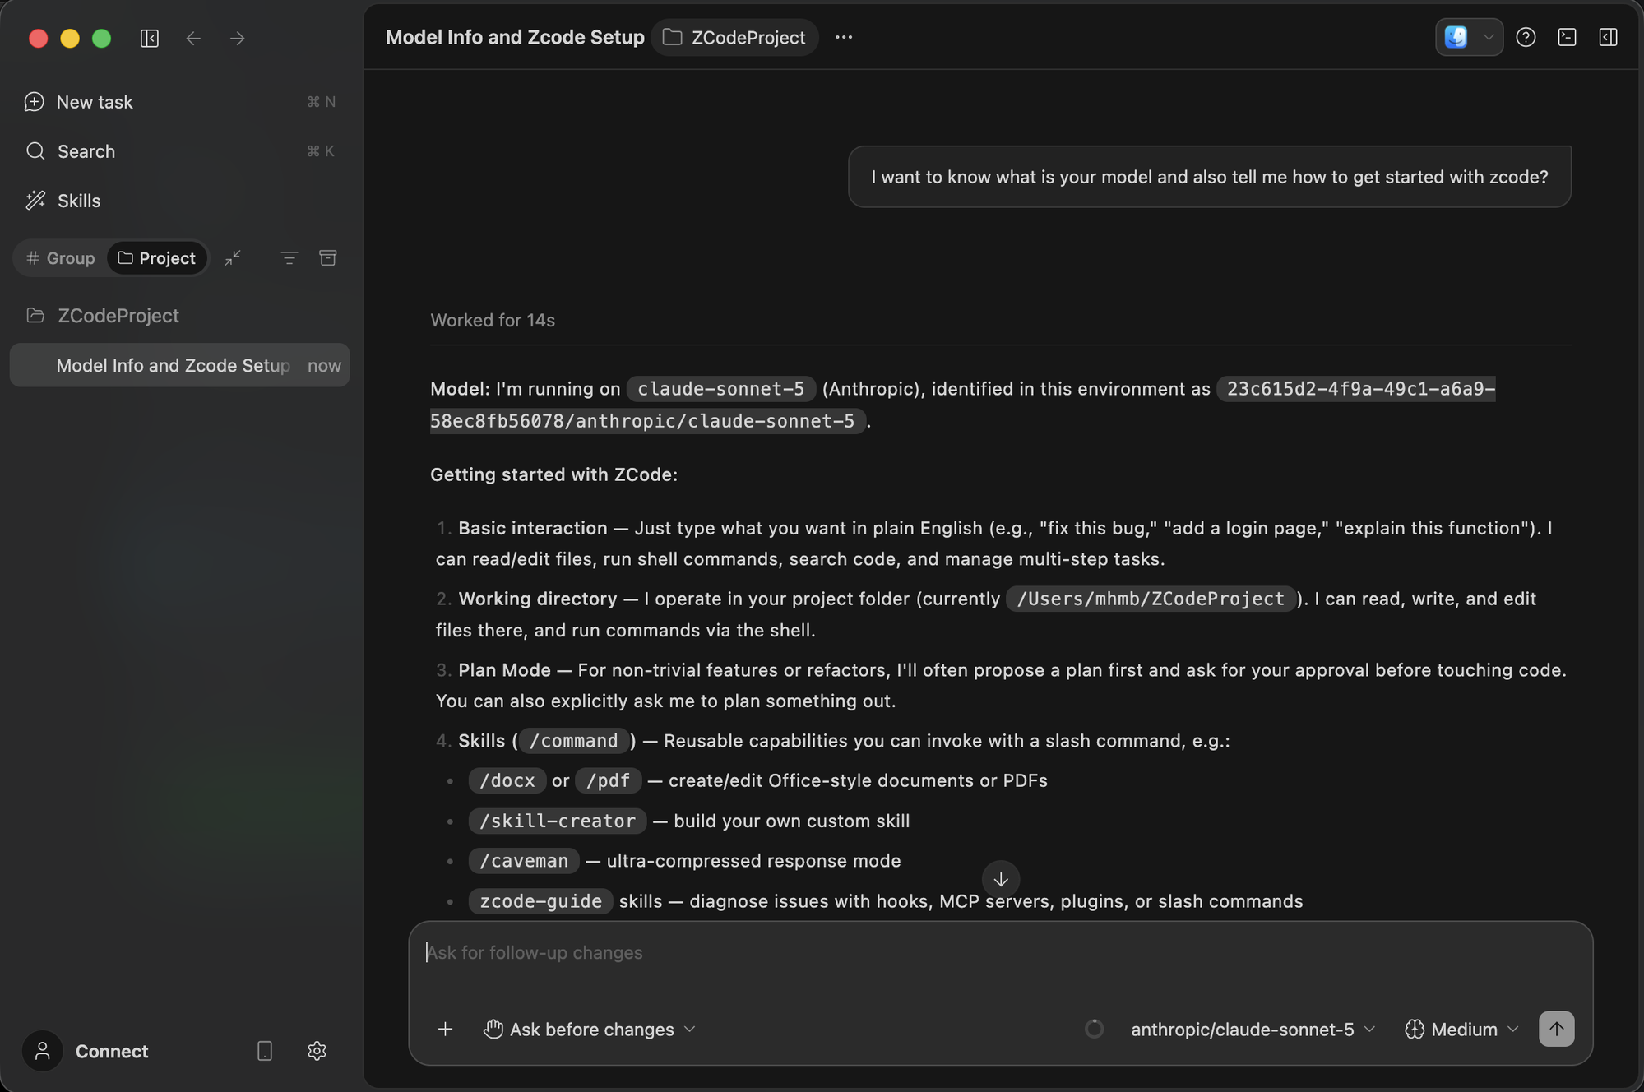Expand the Worked for 14s section

493,321
